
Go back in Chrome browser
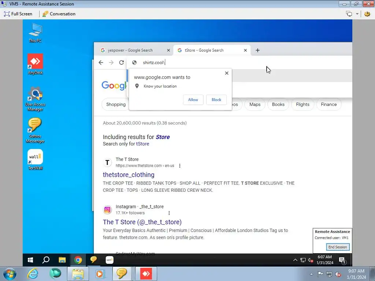101,62
